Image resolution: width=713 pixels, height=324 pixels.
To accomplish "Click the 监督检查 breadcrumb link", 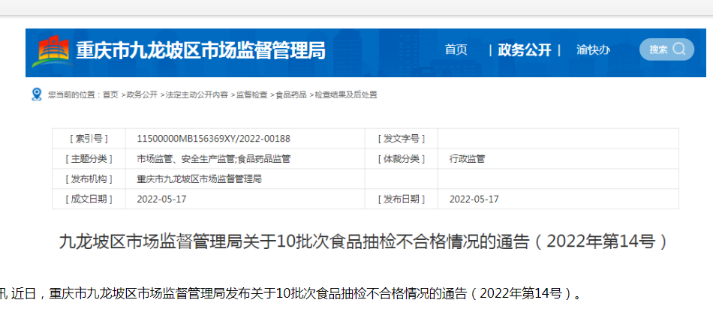I will (251, 95).
